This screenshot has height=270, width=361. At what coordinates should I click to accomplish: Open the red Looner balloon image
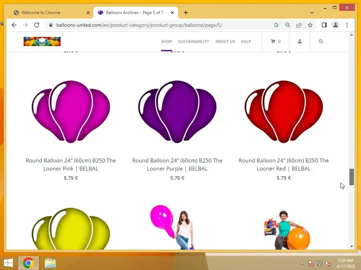(x=284, y=111)
